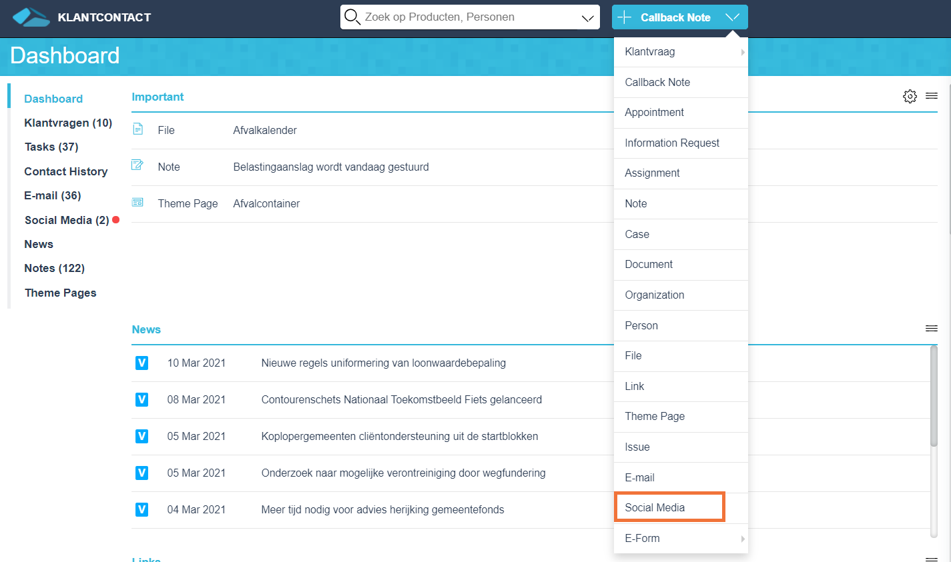
Task: Expand the E-Form submenu arrow
Action: (x=743, y=539)
